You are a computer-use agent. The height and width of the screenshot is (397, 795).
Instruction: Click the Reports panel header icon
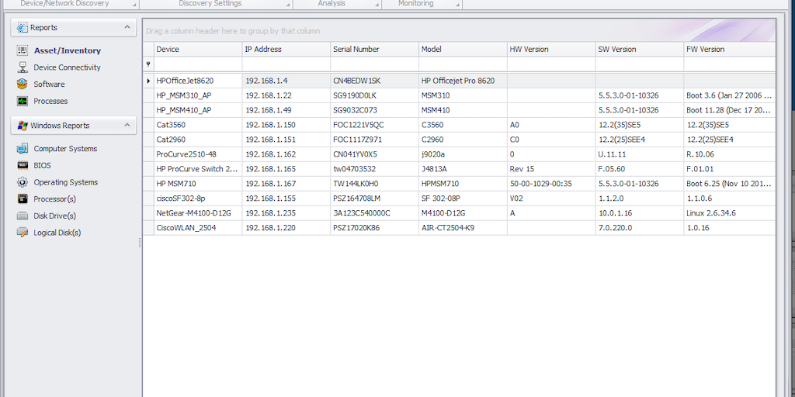23,27
